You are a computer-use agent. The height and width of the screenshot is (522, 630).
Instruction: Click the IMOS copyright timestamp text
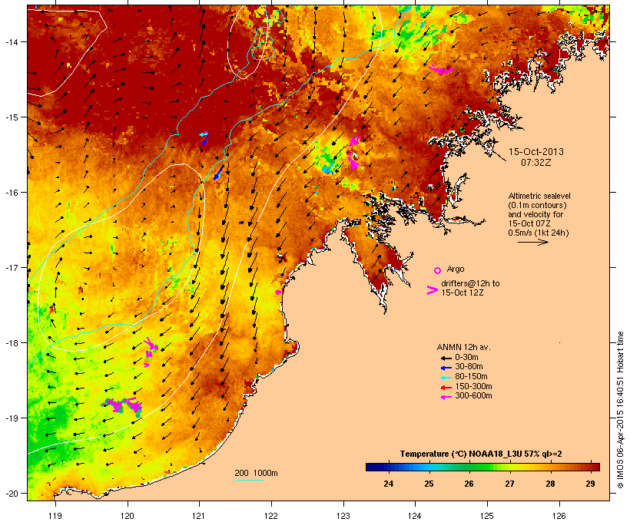(621, 410)
